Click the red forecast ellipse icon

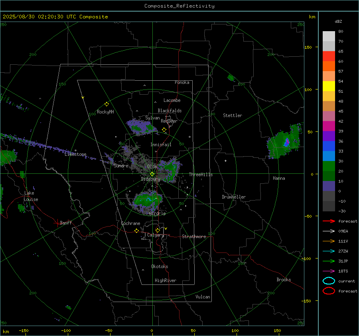329,291
